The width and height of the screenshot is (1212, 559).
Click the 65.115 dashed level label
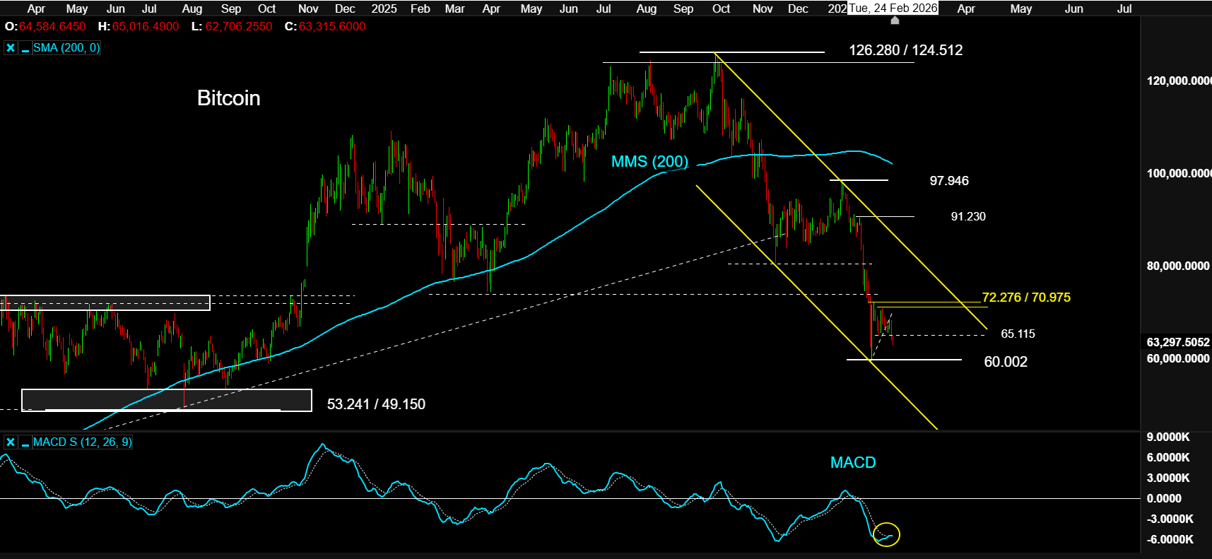(1018, 334)
